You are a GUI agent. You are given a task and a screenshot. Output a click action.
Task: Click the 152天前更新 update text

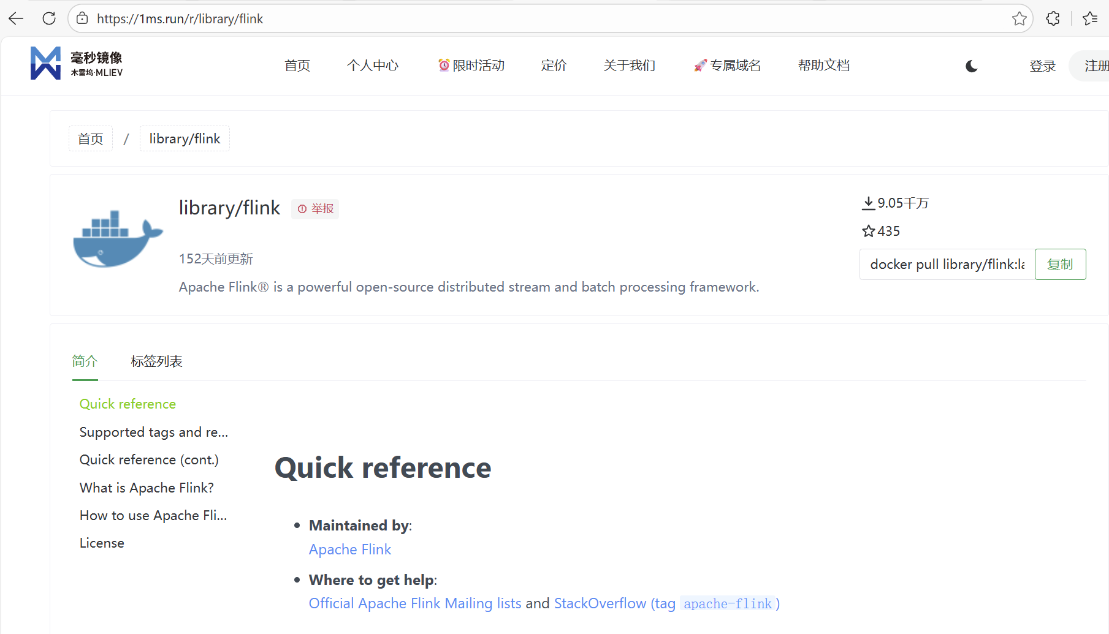216,259
